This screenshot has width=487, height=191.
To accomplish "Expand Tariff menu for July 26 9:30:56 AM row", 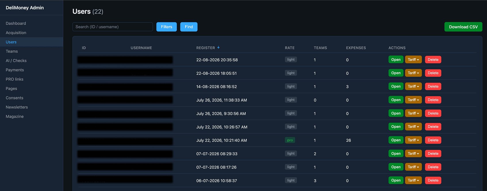I will pyautogui.click(x=413, y=113).
